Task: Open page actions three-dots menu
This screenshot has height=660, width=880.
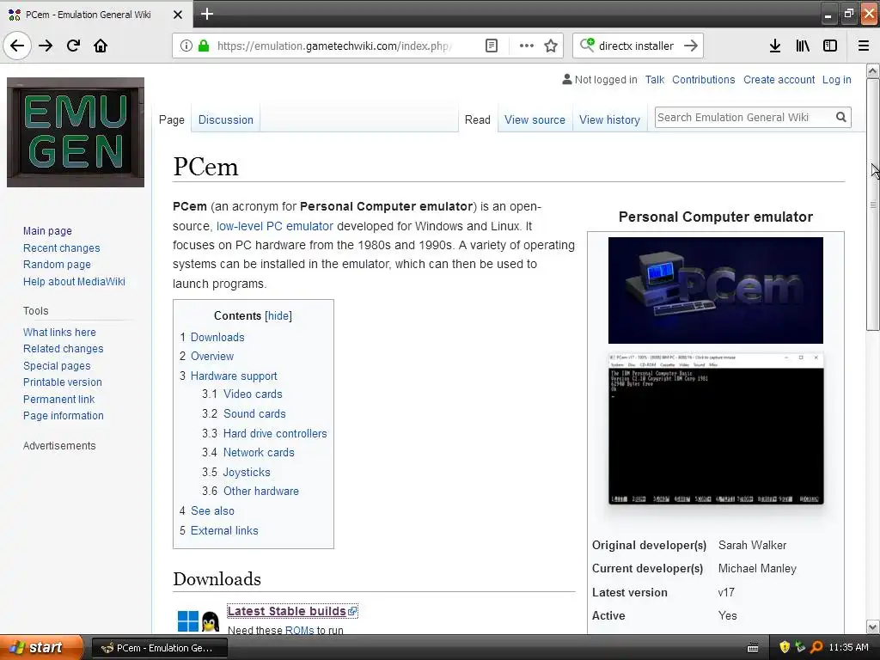Action: 526,46
